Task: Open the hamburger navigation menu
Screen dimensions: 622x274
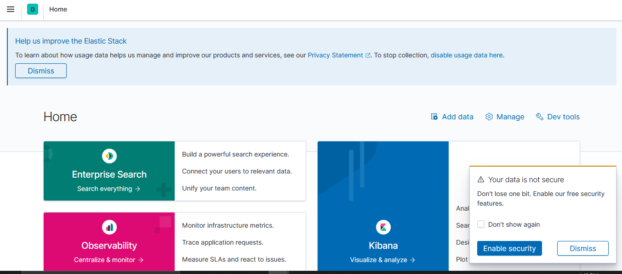Action: click(11, 9)
